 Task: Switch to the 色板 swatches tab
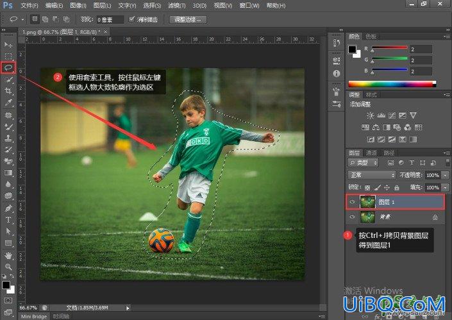pyautogui.click(x=371, y=37)
